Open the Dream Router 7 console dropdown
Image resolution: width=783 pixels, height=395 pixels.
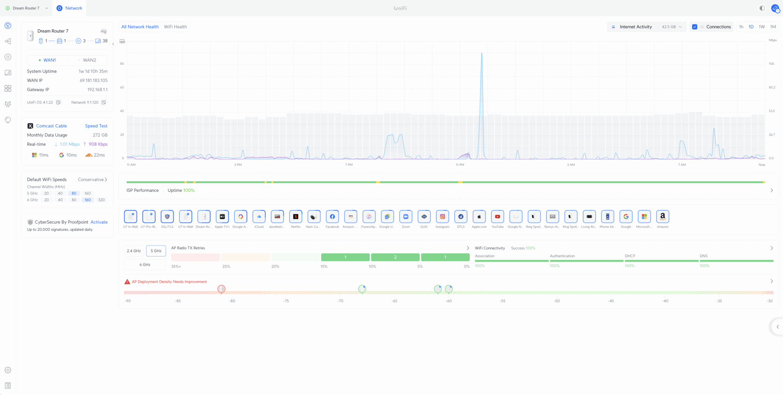click(27, 8)
